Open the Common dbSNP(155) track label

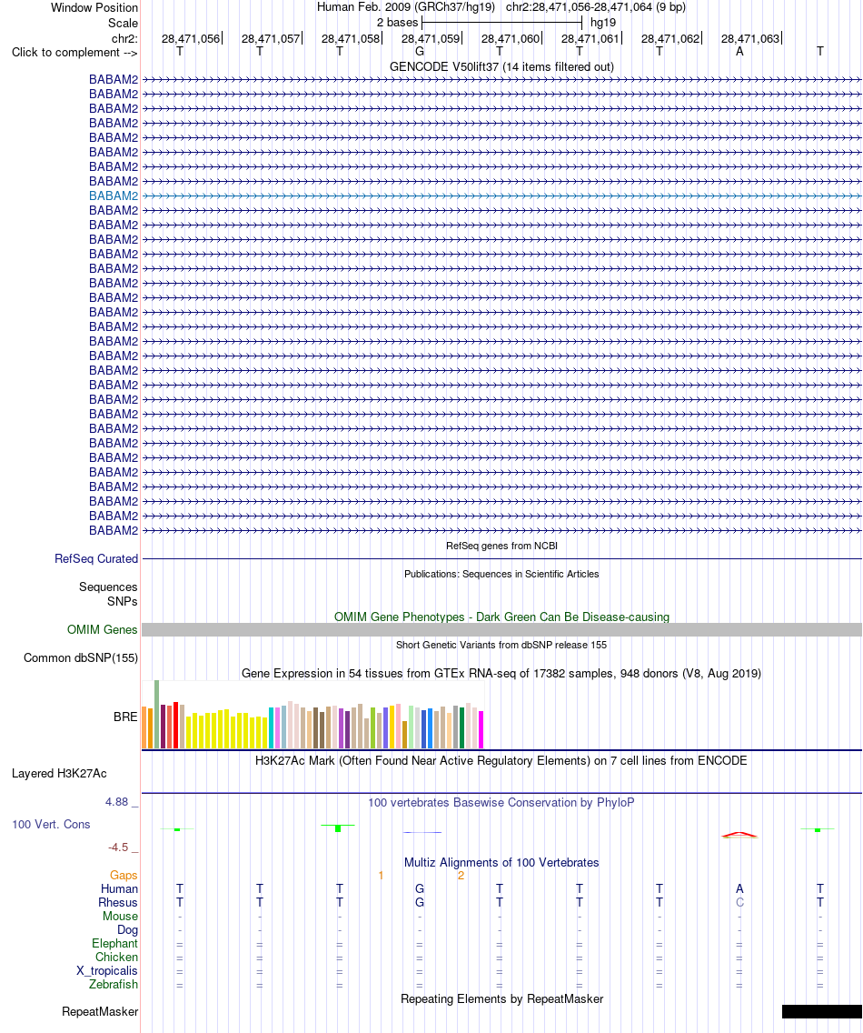point(80,658)
